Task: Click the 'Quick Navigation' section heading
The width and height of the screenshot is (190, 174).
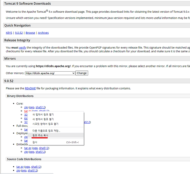Action: [x=17, y=25]
